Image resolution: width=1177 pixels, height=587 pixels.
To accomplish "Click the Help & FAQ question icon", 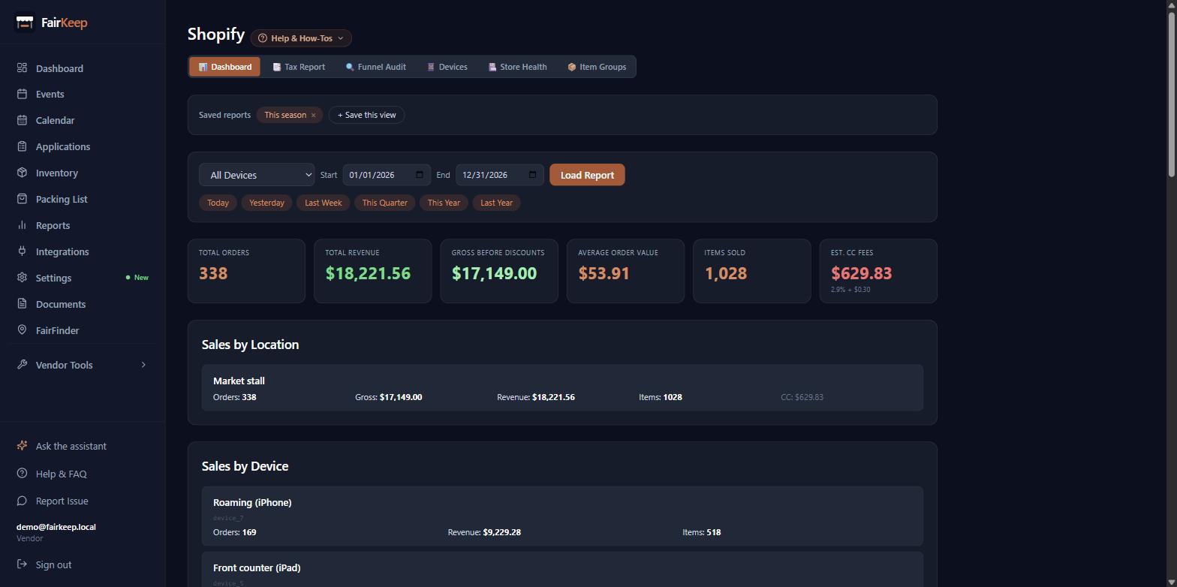I will [23, 474].
